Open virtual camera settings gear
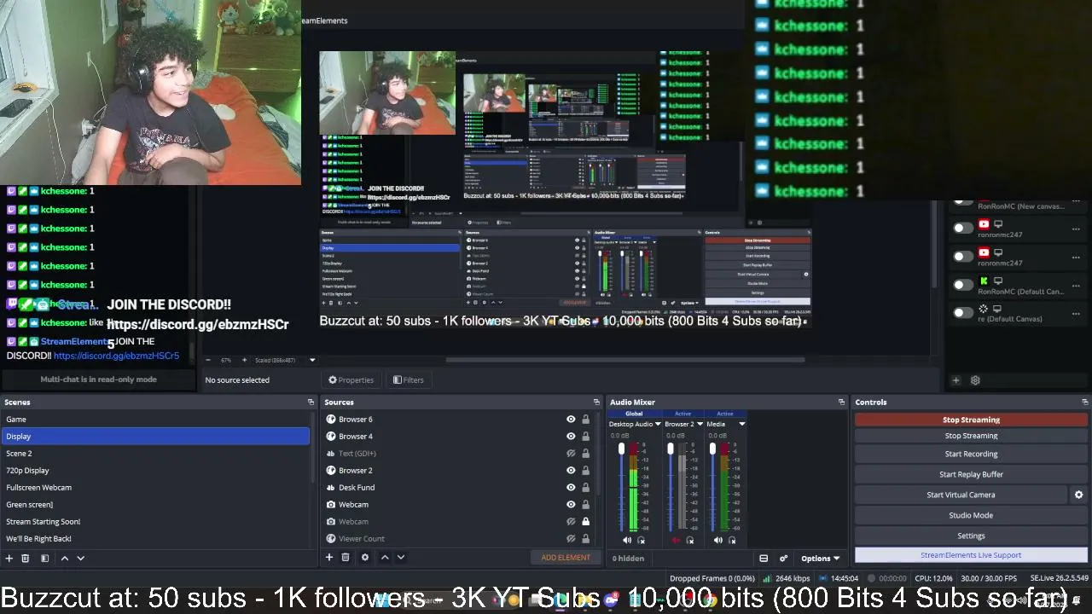The image size is (1092, 614). pos(1078,495)
